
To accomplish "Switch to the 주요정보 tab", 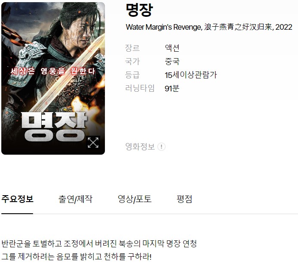I will pyautogui.click(x=17, y=199).
